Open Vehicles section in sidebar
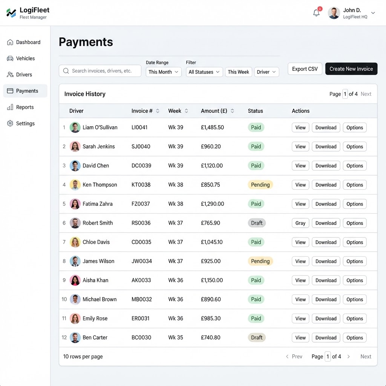 click(x=25, y=58)
